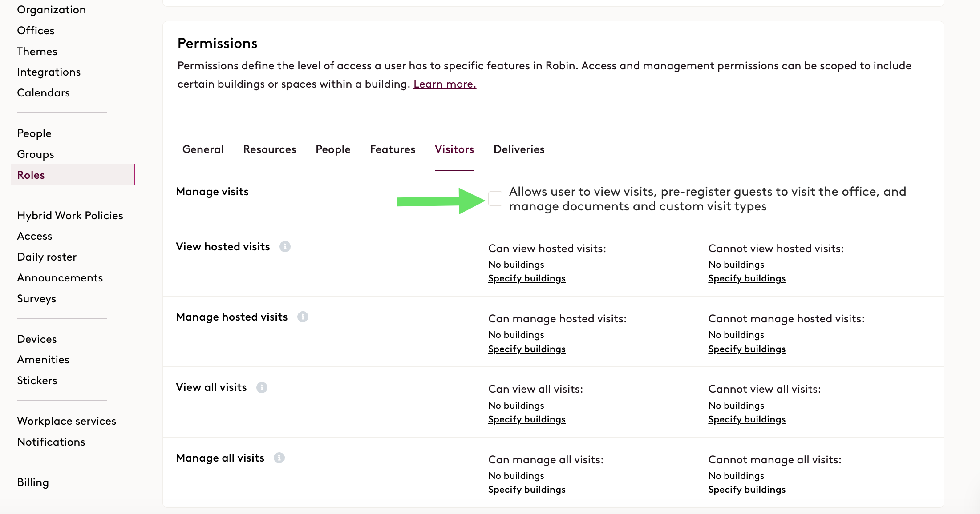Specify buildings under Cannot manage all visits
980x514 pixels.
point(747,490)
